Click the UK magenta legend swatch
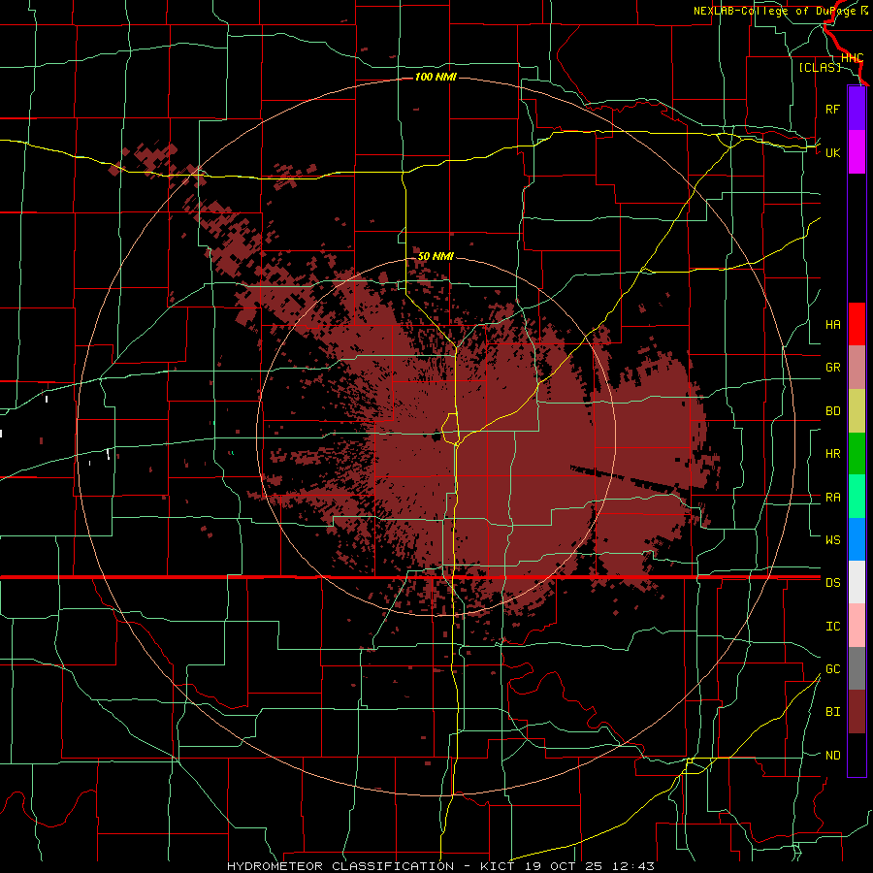 tap(857, 152)
